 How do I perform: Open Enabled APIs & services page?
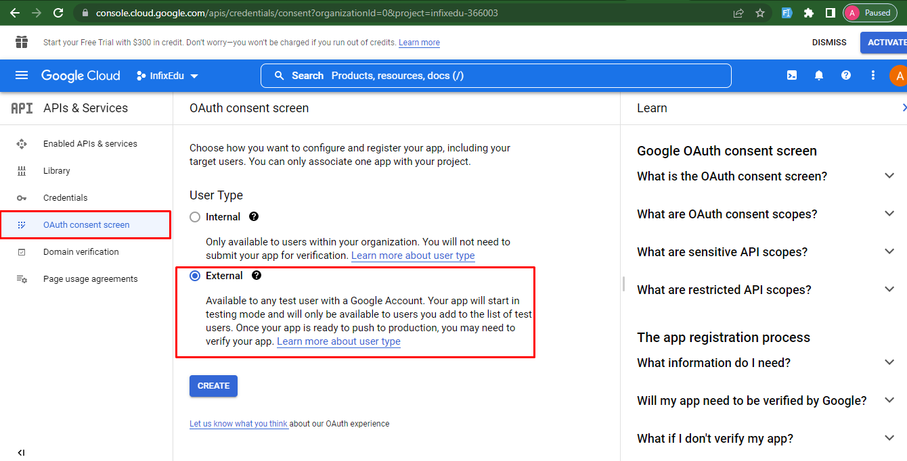click(x=87, y=144)
